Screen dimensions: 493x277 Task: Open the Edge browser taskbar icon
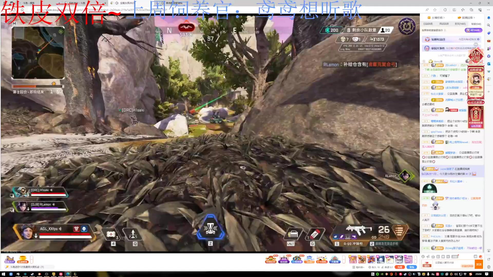tap(68, 274)
